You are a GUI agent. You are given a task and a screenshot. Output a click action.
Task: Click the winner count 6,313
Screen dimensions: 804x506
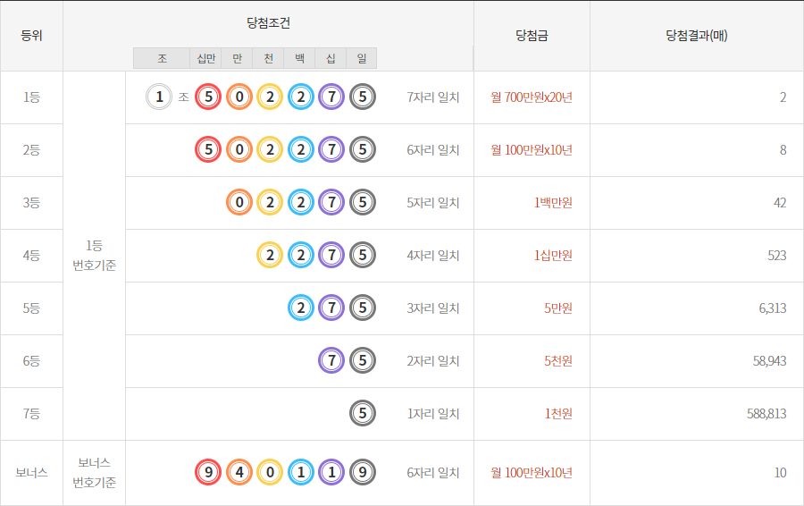click(773, 308)
